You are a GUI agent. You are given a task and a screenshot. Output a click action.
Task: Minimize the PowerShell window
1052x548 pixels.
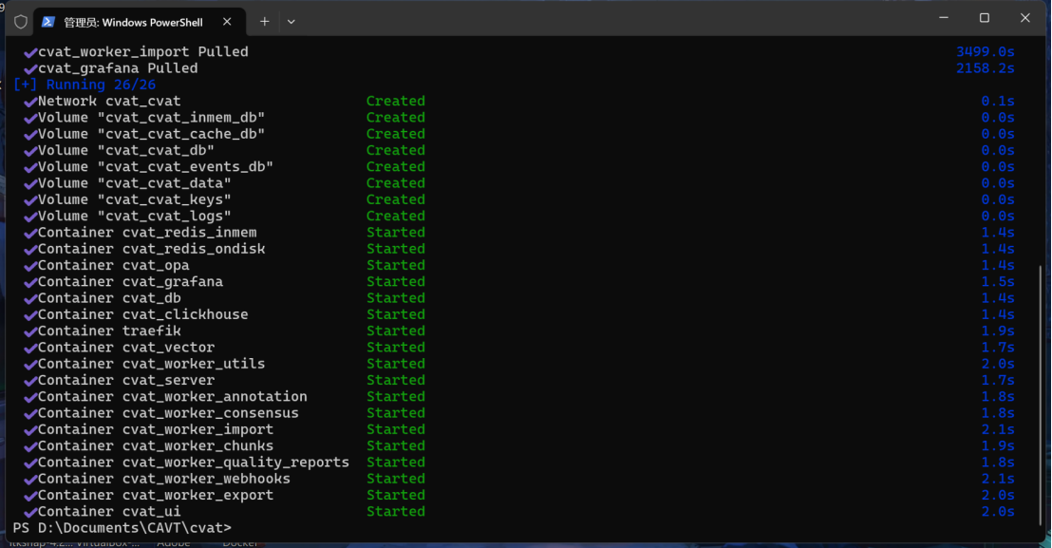[x=944, y=18]
